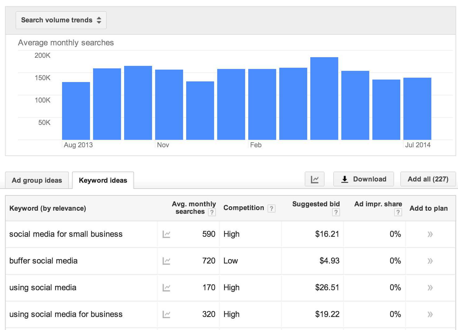Click the Low competition value for buffer social media
This screenshot has width=458, height=330.
231,261
